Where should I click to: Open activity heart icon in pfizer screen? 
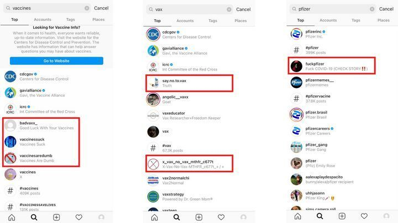pos(364,216)
